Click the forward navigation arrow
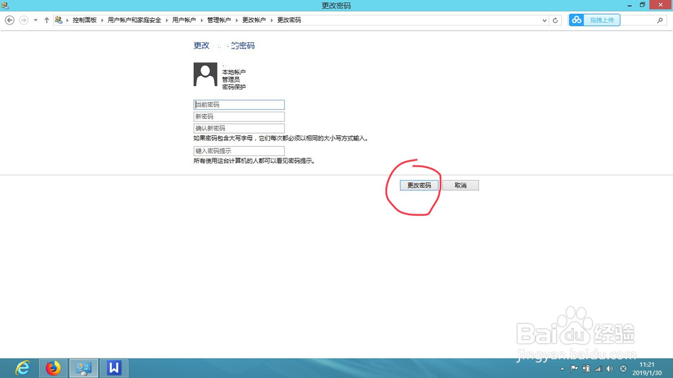 pyautogui.click(x=24, y=20)
